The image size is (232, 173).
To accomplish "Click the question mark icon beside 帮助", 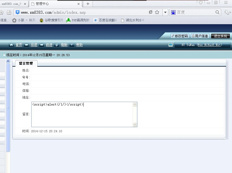I will 72,45.
